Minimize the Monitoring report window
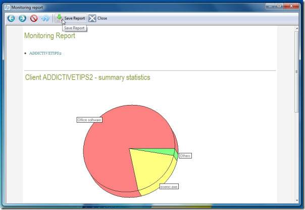This screenshot has width=305, height=210. coord(270,6)
